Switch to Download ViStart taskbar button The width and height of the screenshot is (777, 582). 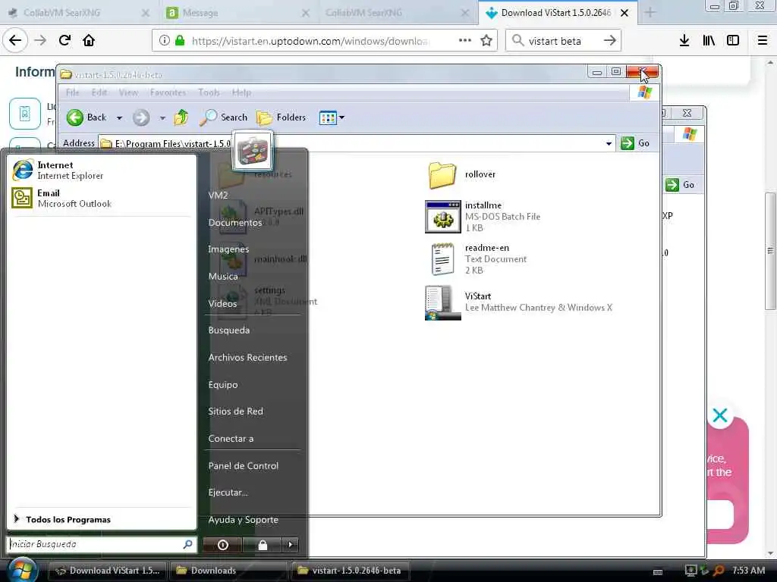[108, 571]
